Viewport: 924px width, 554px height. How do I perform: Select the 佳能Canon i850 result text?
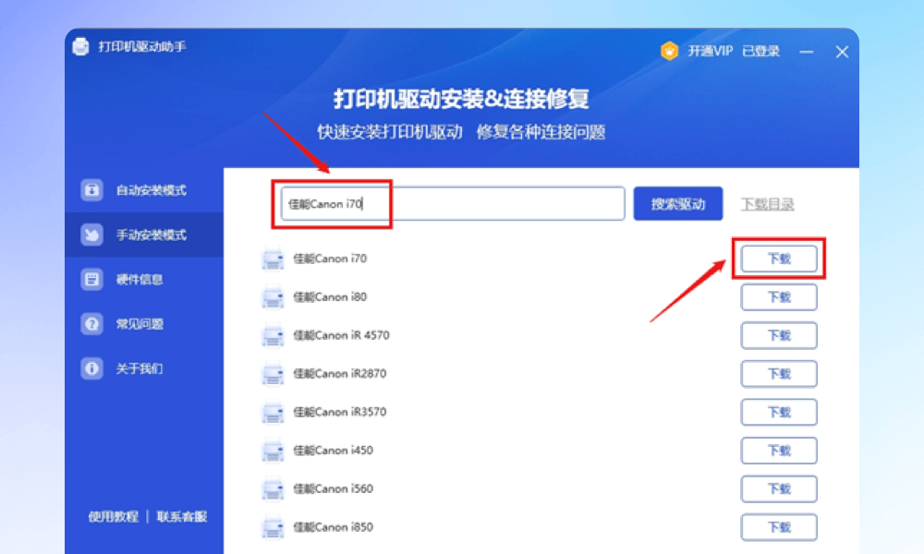pyautogui.click(x=333, y=527)
